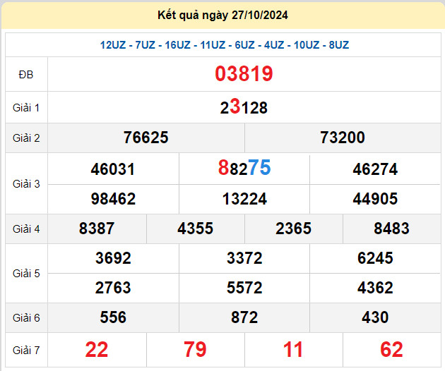Click the ĐB row label
445x371 pixels.
pyautogui.click(x=26, y=75)
